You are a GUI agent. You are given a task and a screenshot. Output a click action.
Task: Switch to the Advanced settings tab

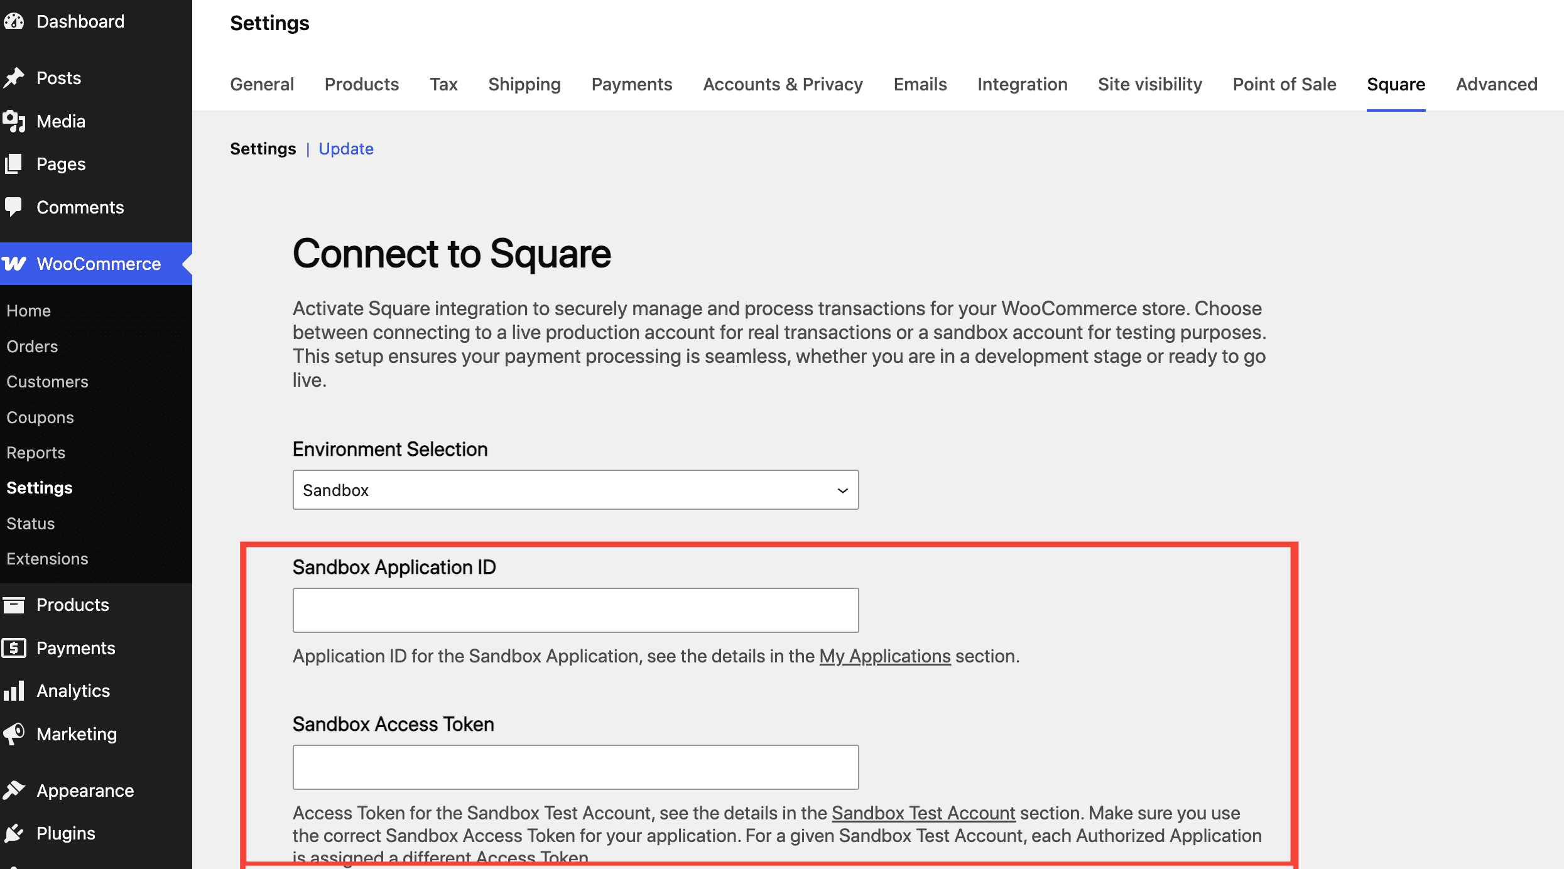tap(1496, 84)
